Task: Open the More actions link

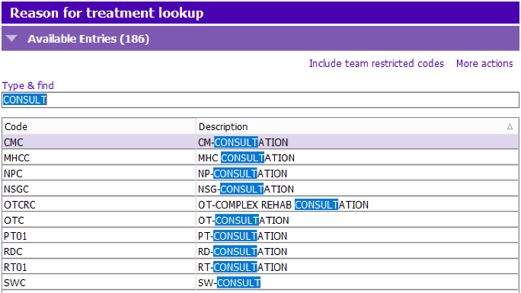Action: click(484, 63)
